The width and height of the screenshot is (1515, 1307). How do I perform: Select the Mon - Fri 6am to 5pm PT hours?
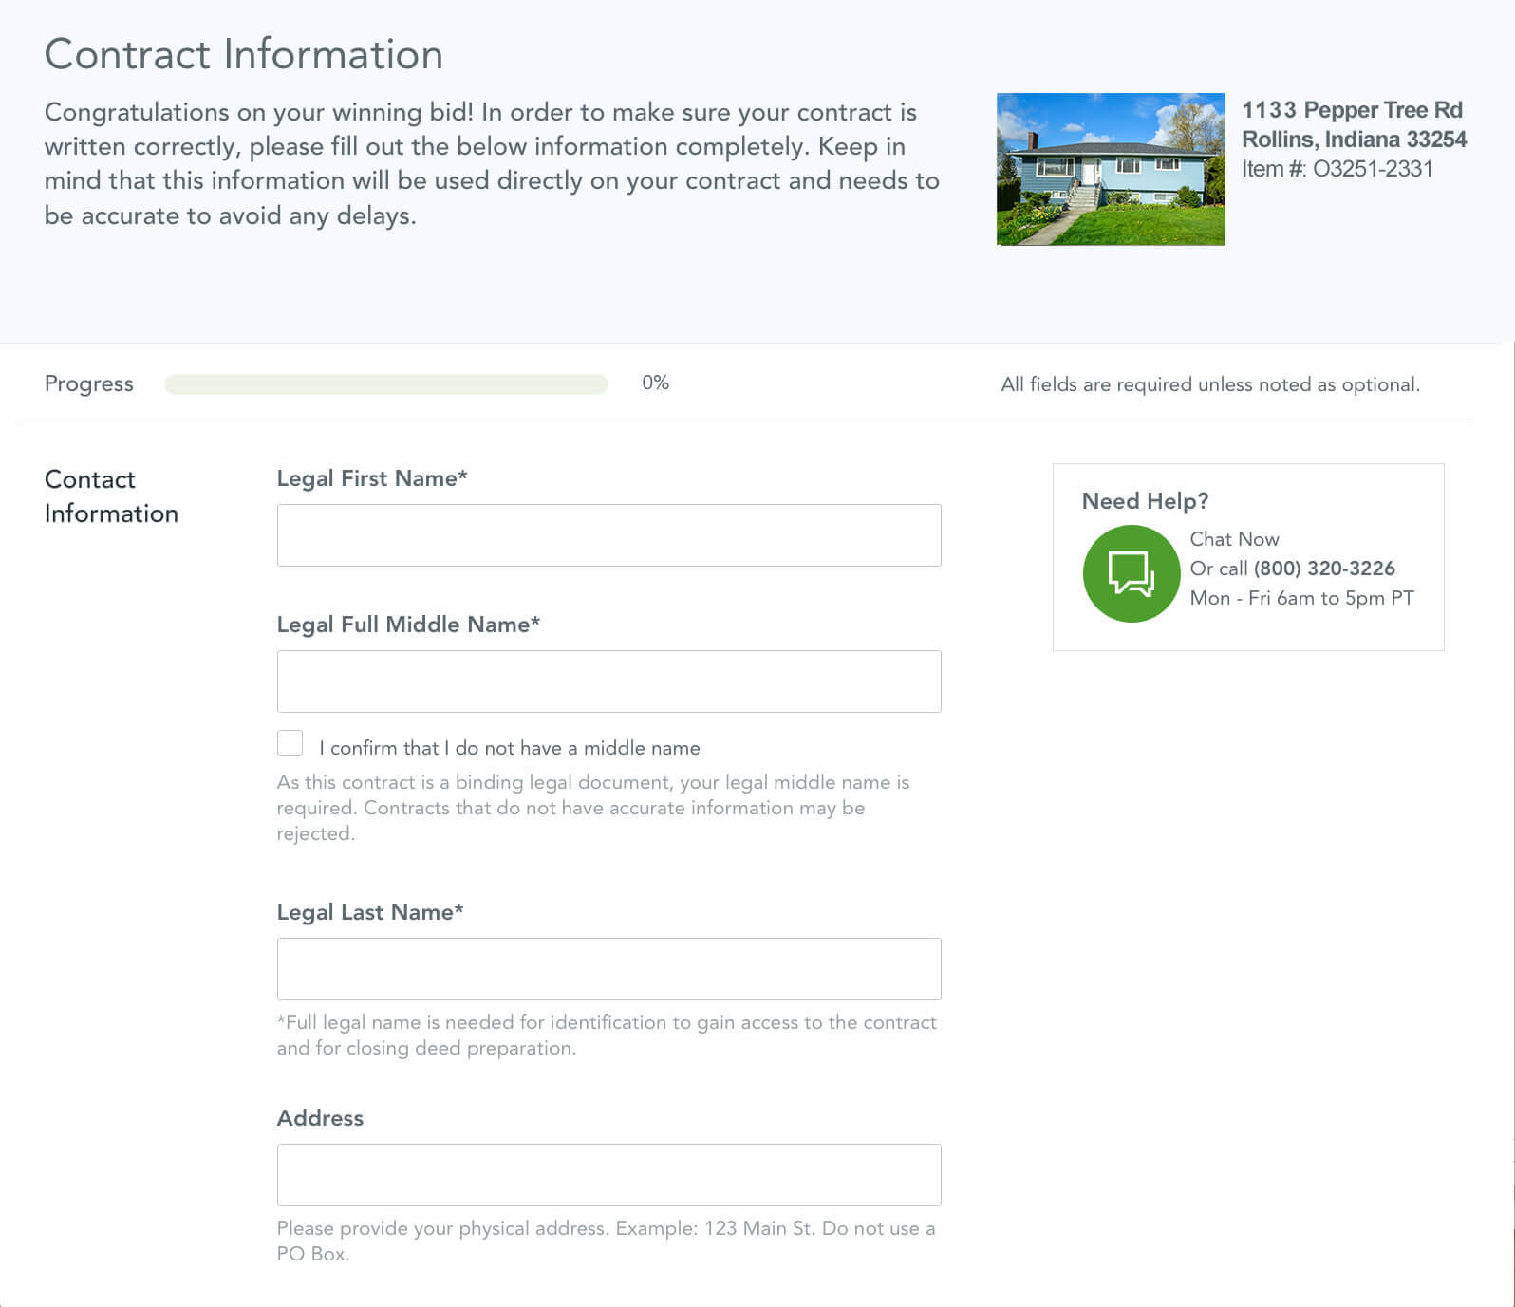pos(1302,598)
